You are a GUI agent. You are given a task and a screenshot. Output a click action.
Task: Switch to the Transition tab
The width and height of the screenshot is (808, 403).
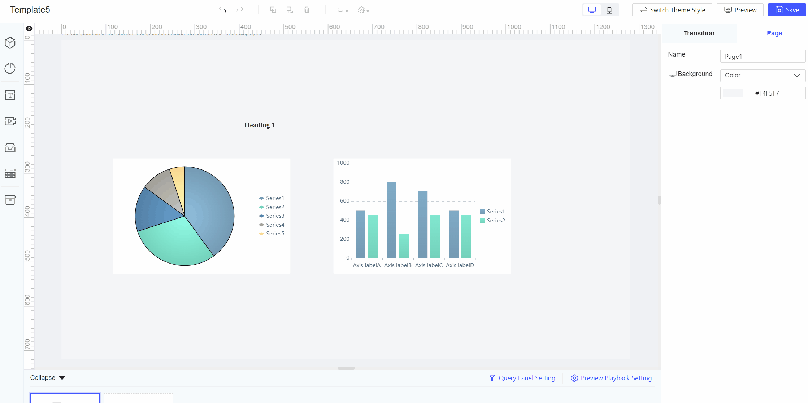point(699,33)
